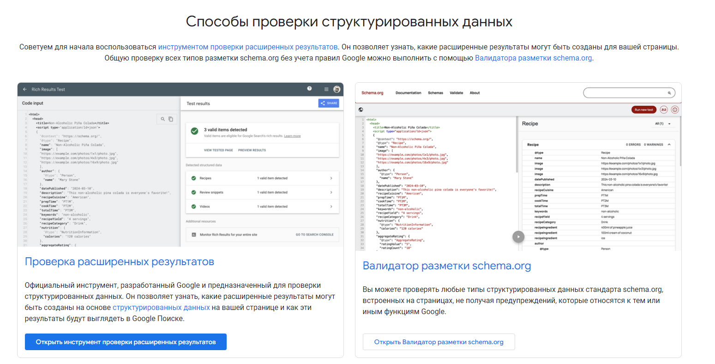Click the gray play button on the validator image
The height and width of the screenshot is (364, 715).
coord(518,237)
